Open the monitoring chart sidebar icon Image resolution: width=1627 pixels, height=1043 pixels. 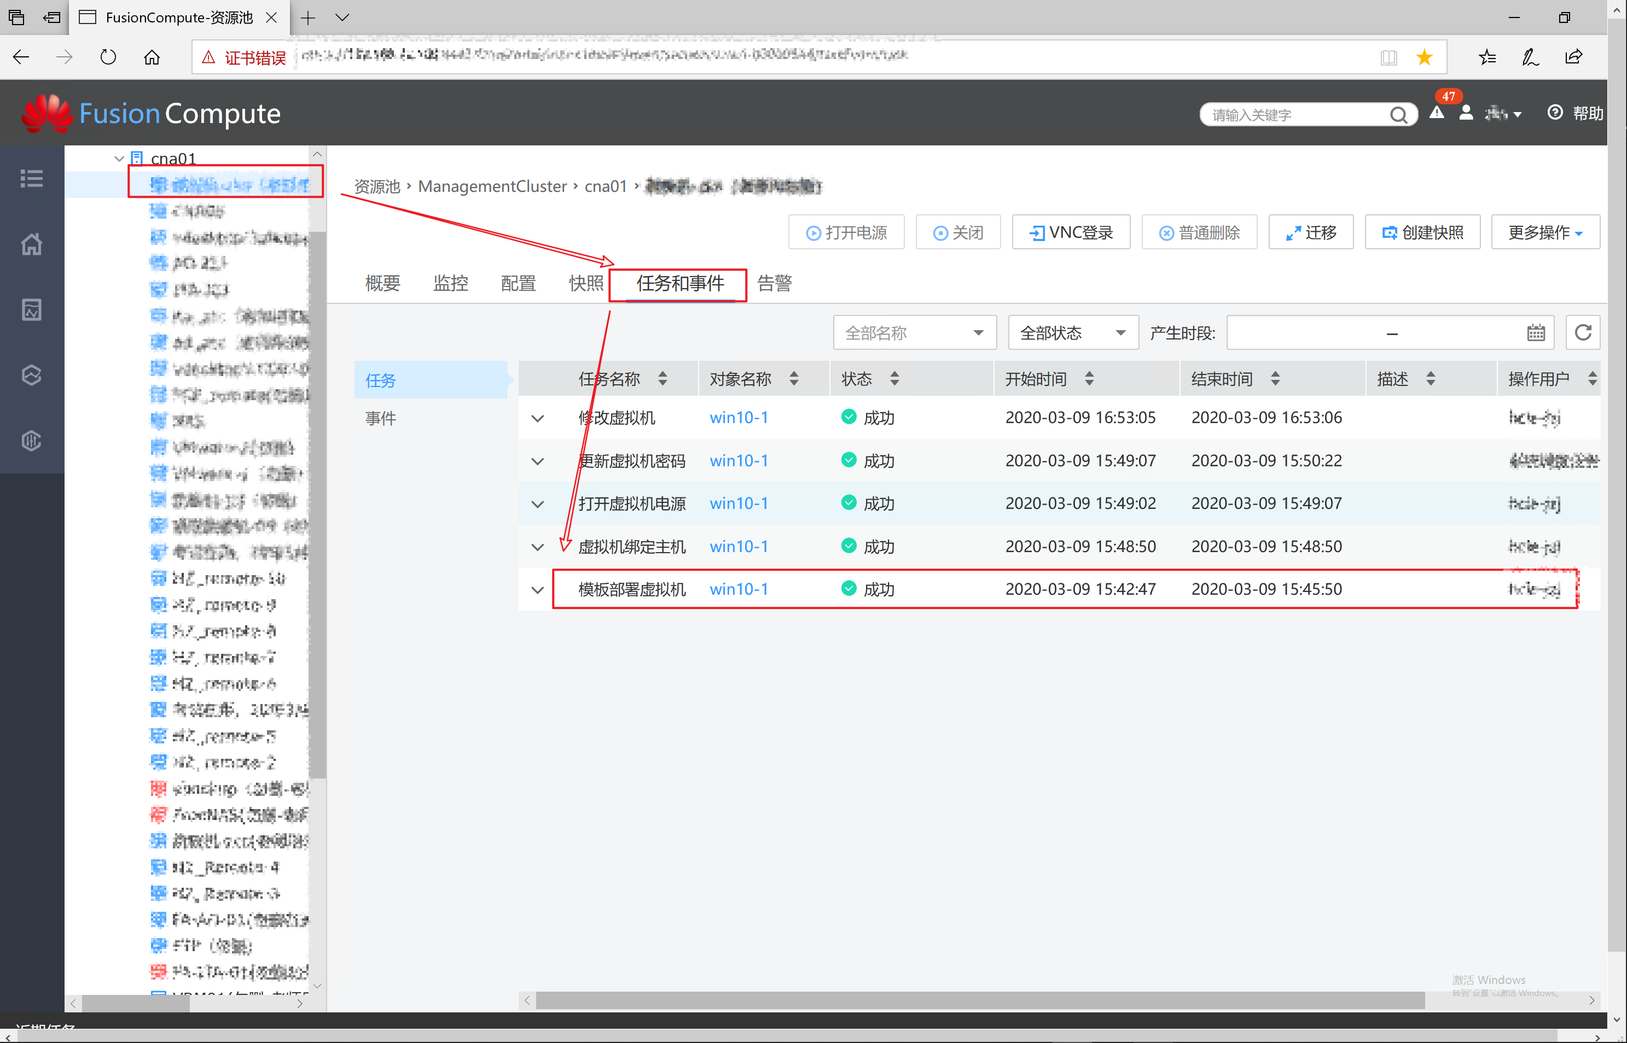pyautogui.click(x=31, y=309)
